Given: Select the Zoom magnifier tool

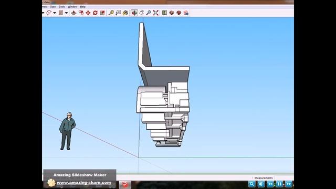Looking at the screenshot, I should (x=149, y=13).
